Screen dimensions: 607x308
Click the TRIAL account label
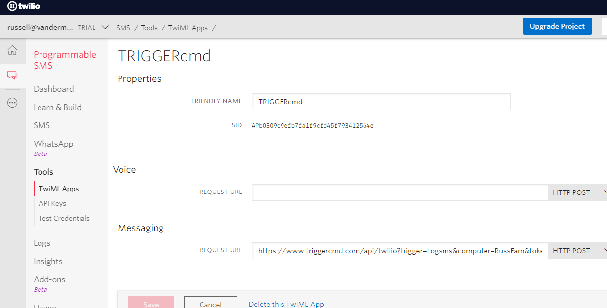[x=87, y=28]
